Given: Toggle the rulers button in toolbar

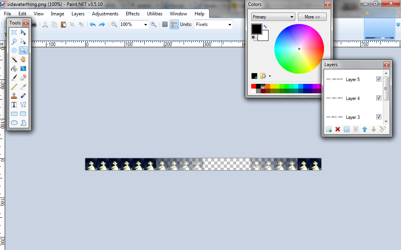Looking at the screenshot, I should tap(174, 24).
